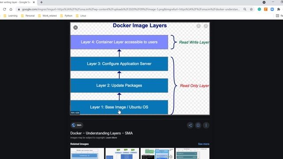The image size is (283, 159).
Task: Click the black circle tab-strip icon
Action: pyautogui.click(x=264, y=2)
